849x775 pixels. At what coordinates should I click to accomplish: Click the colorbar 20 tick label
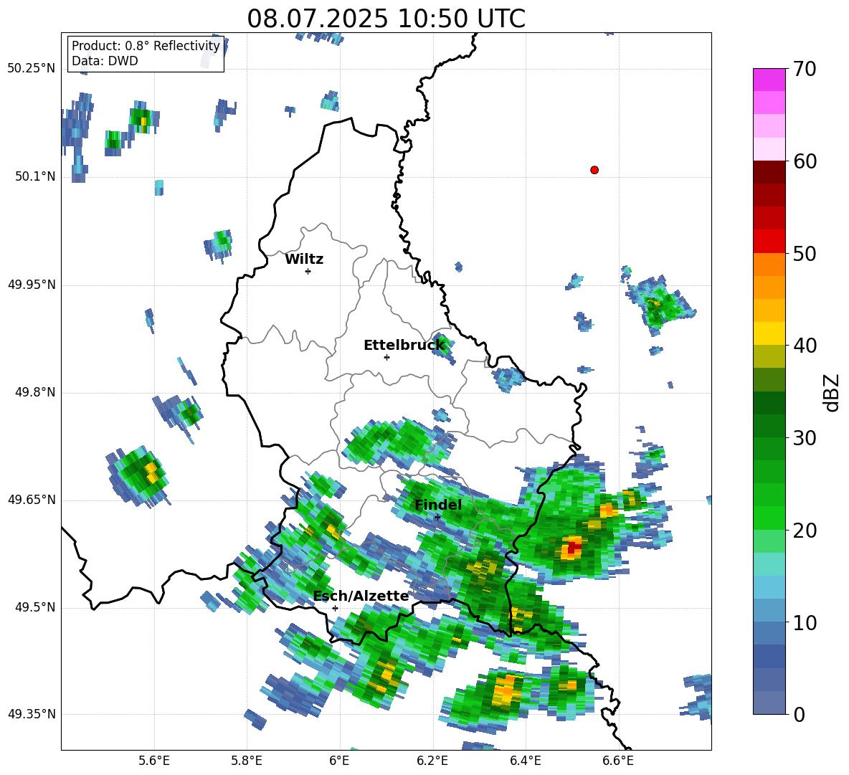pos(805,530)
